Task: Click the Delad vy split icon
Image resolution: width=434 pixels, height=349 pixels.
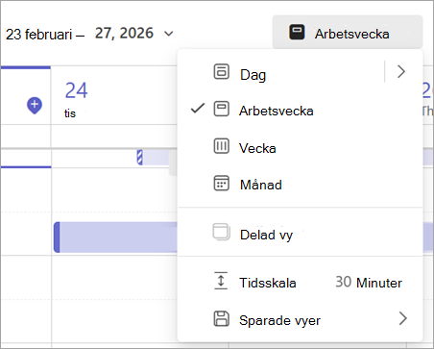Action: [221, 232]
